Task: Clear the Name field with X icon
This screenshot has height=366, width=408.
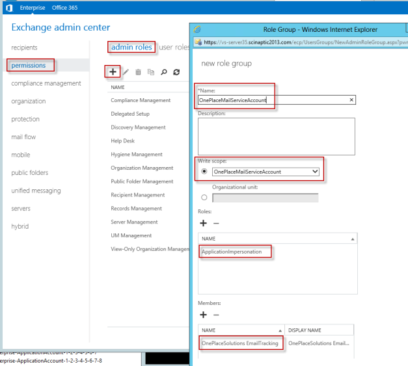Action: coord(351,100)
